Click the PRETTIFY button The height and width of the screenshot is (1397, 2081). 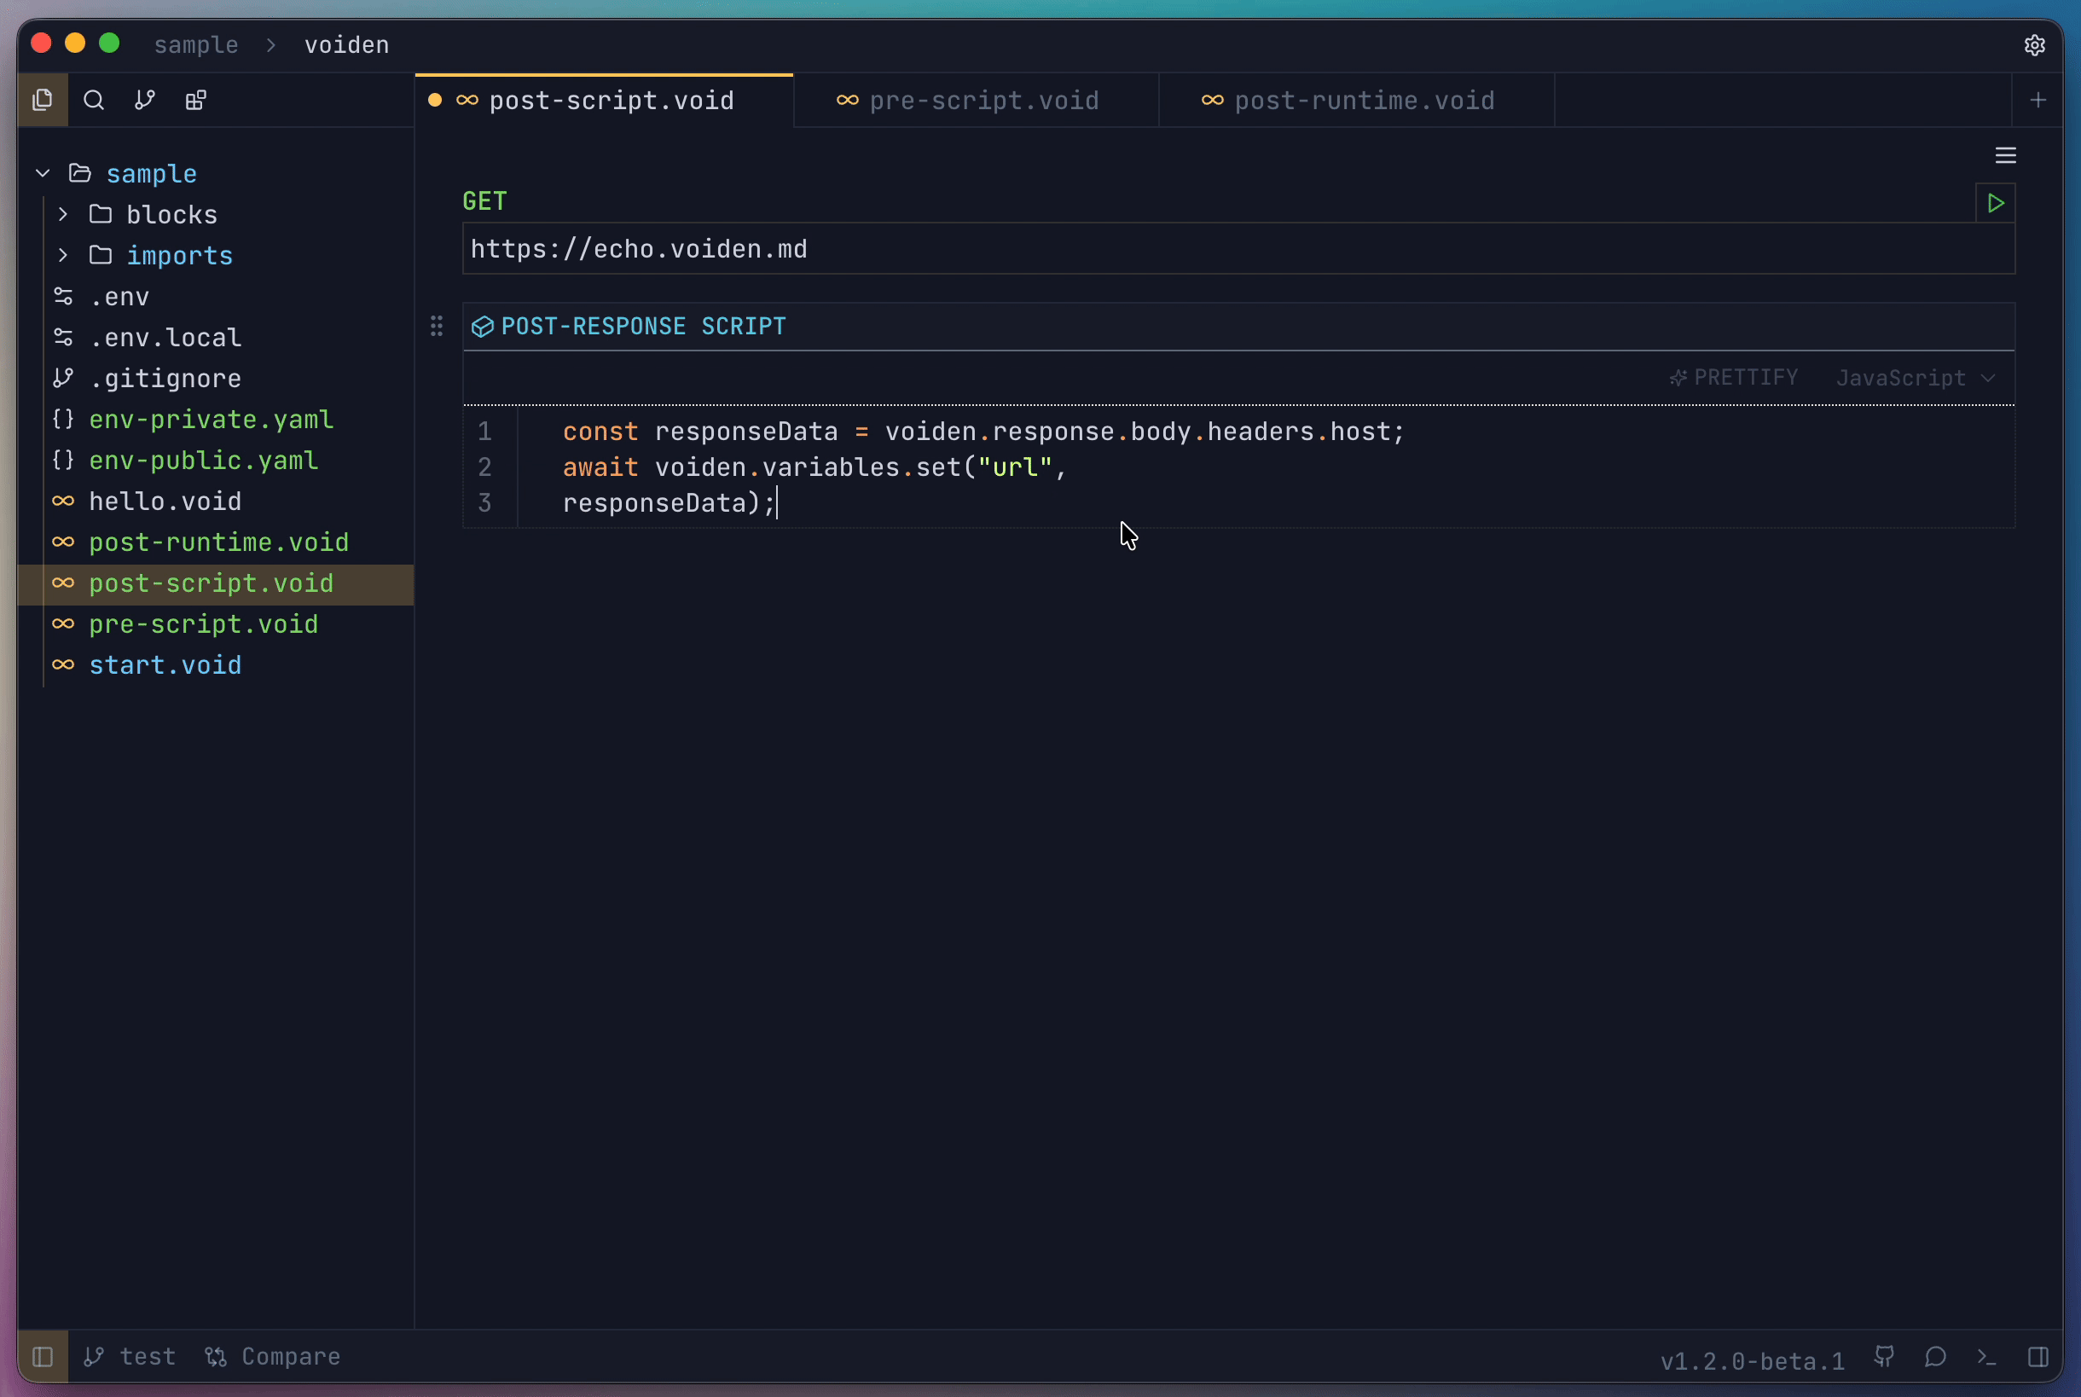click(1734, 378)
